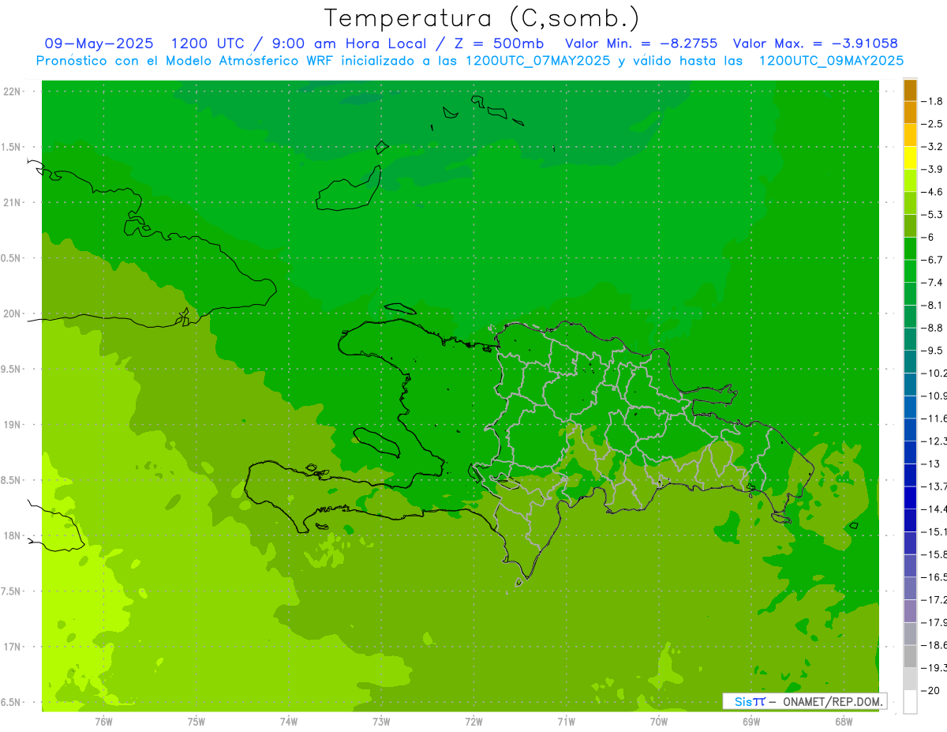
Task: Click the deep blue swatch between -13 and -13.7
Action: (x=910, y=475)
